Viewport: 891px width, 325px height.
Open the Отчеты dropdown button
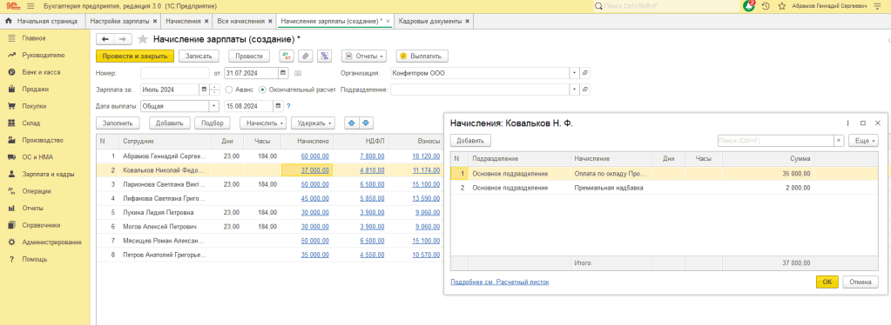click(364, 56)
